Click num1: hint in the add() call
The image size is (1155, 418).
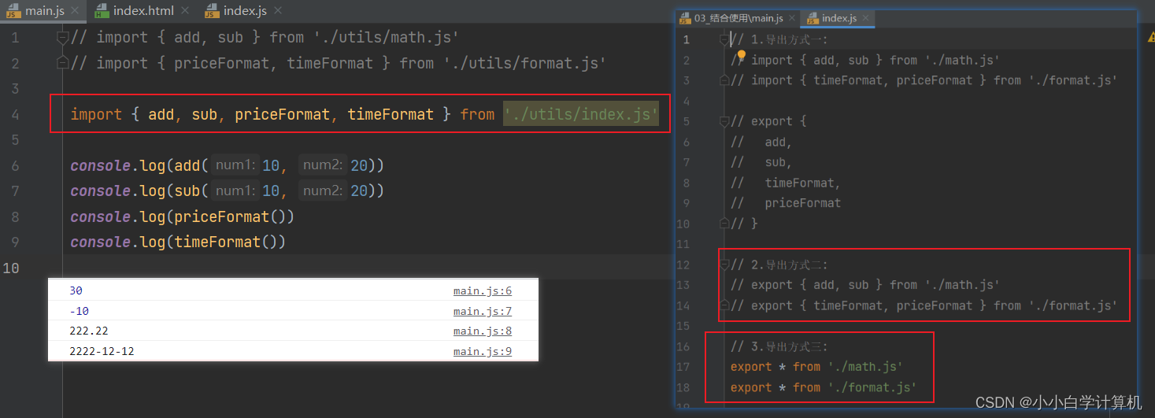[x=235, y=165]
